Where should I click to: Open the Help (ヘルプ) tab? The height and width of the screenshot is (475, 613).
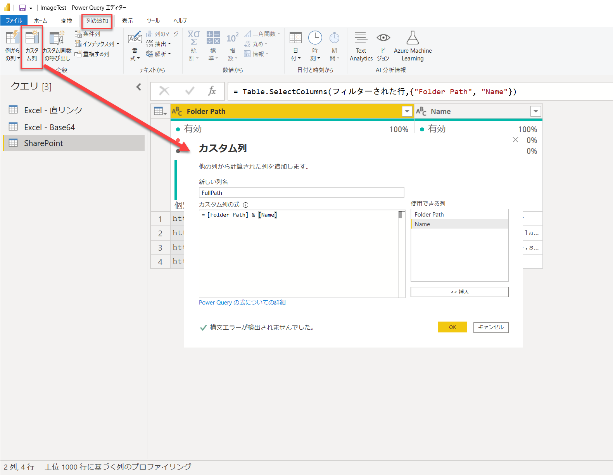pyautogui.click(x=180, y=21)
